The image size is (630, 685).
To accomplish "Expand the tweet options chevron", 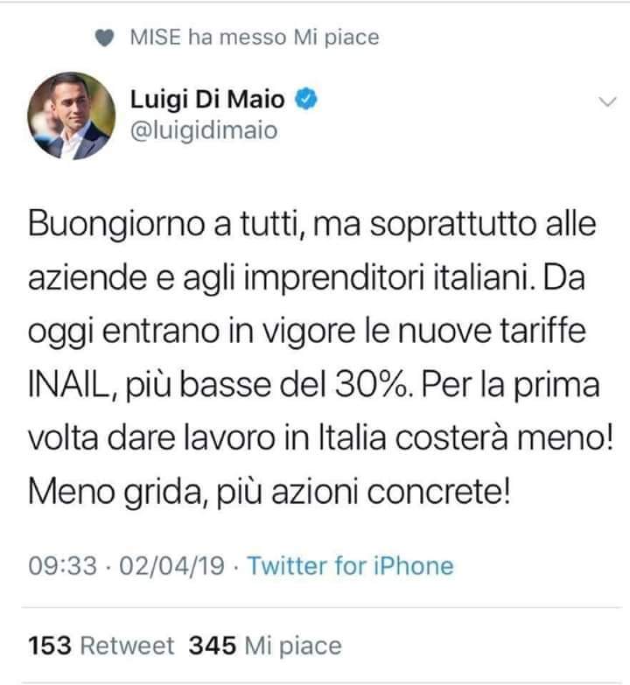I will coord(607,102).
